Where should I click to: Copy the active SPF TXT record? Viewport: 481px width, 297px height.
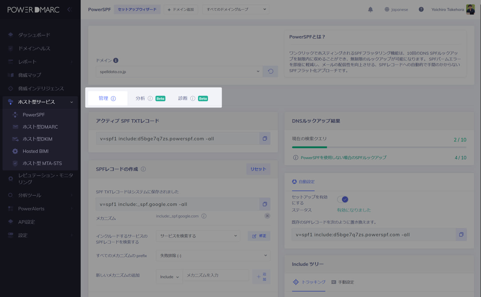pyautogui.click(x=265, y=138)
